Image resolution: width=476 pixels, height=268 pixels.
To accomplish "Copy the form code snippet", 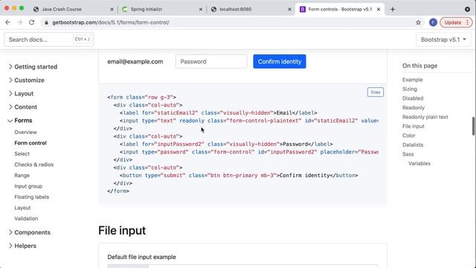I will pos(375,92).
